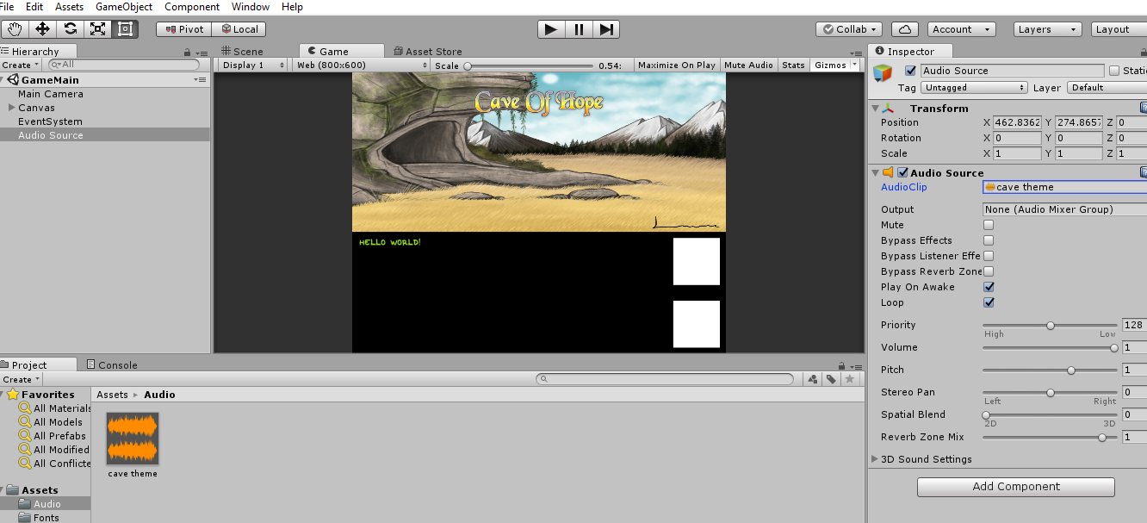Switch to the Asset Store tab
The height and width of the screenshot is (523, 1147).
[428, 52]
